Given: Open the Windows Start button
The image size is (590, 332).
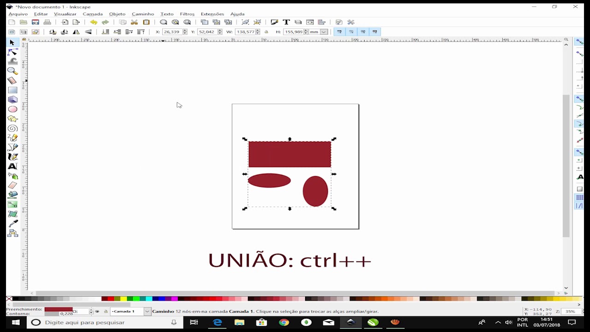Looking at the screenshot, I should click(15, 322).
